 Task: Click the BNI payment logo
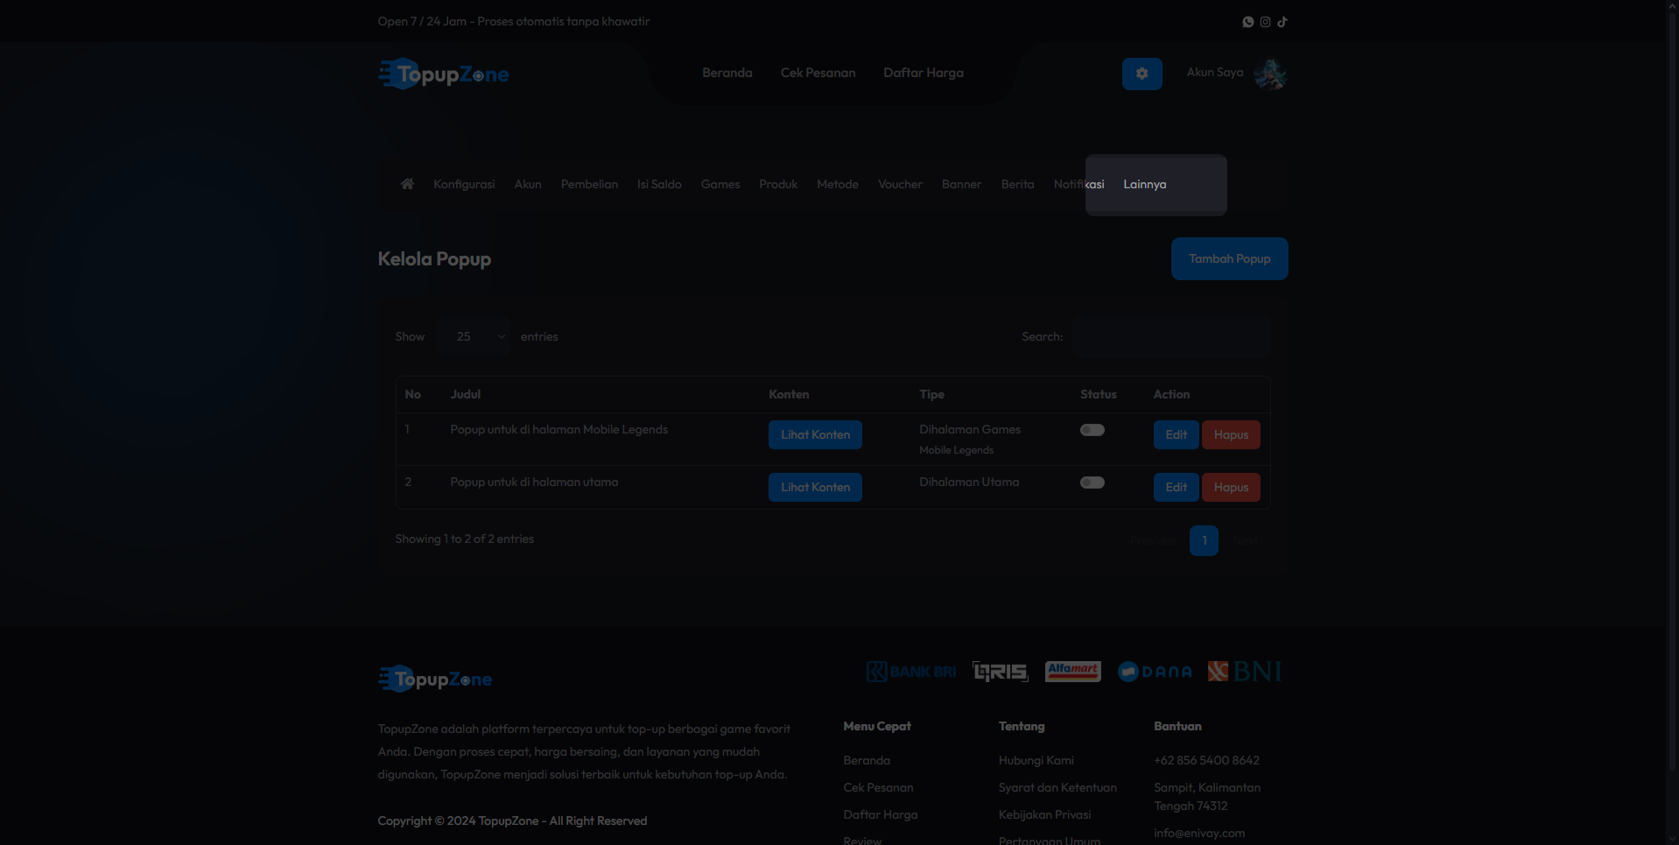click(1245, 672)
